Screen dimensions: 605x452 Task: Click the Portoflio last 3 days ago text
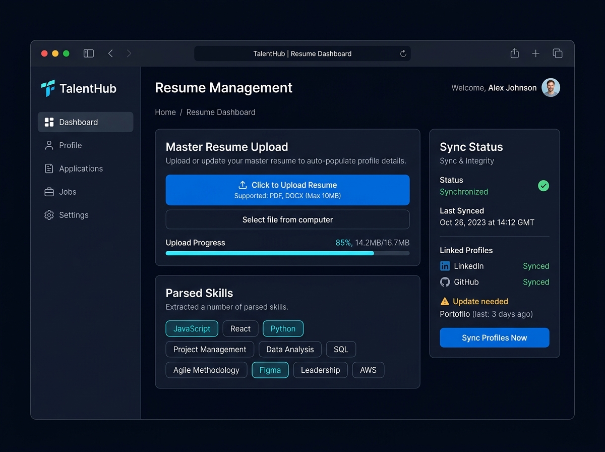click(486, 314)
